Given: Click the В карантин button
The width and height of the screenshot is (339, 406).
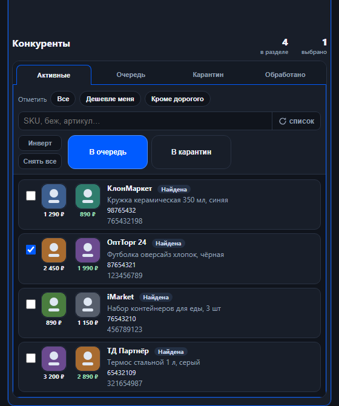Looking at the screenshot, I should coord(191,152).
